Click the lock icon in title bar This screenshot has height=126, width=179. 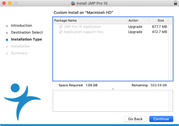click(x=176, y=3)
